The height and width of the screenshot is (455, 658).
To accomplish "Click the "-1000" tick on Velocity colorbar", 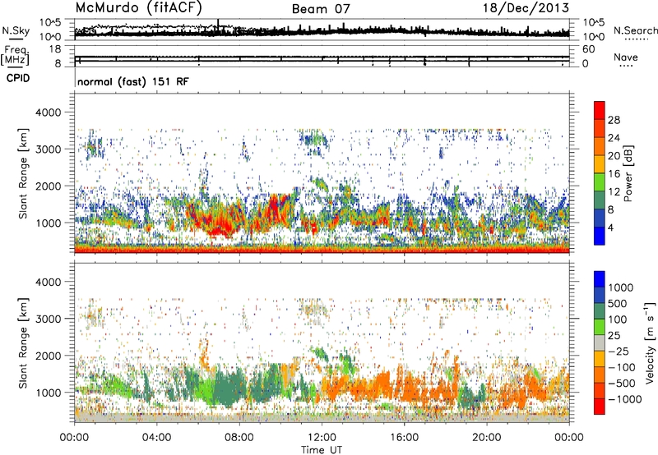I will (624, 399).
